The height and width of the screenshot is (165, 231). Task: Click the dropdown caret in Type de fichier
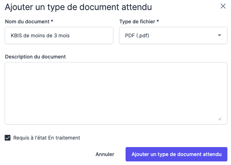219,36
